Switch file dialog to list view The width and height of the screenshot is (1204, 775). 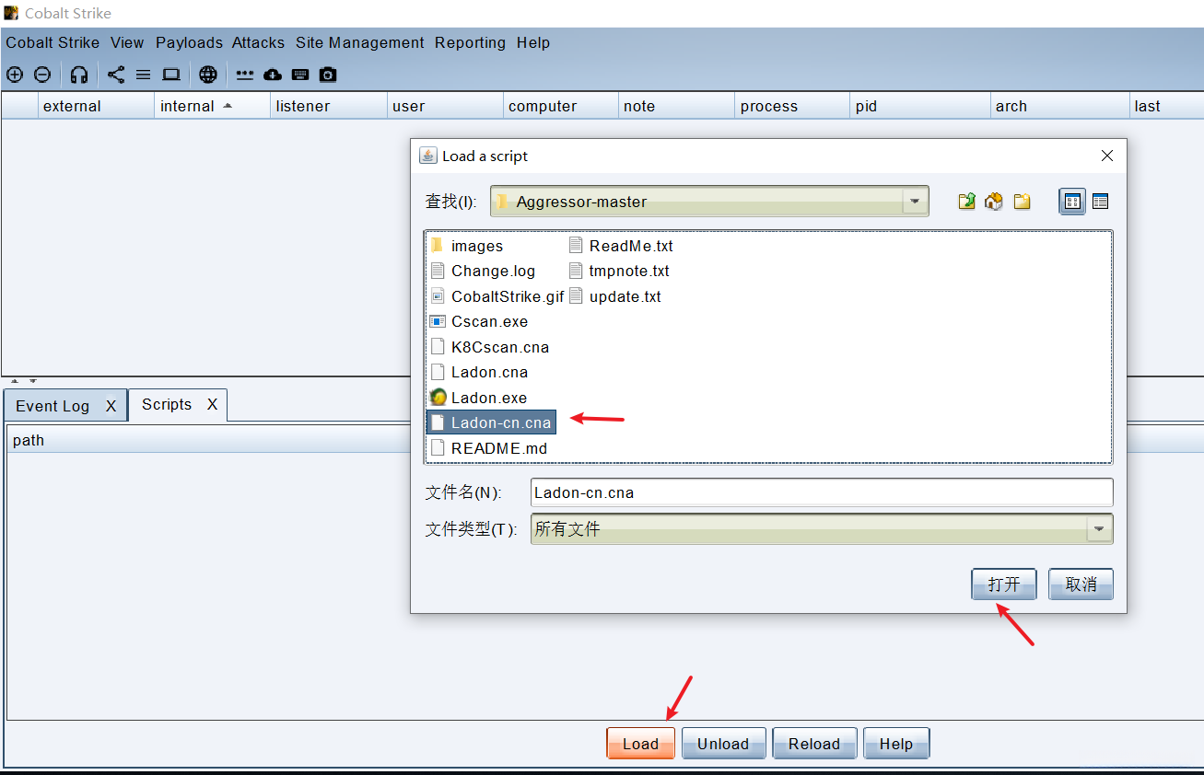pos(1072,202)
